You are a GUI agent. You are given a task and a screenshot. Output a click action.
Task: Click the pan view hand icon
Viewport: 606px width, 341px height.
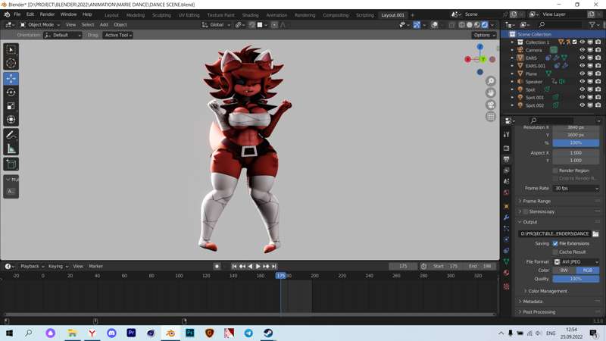pyautogui.click(x=490, y=92)
